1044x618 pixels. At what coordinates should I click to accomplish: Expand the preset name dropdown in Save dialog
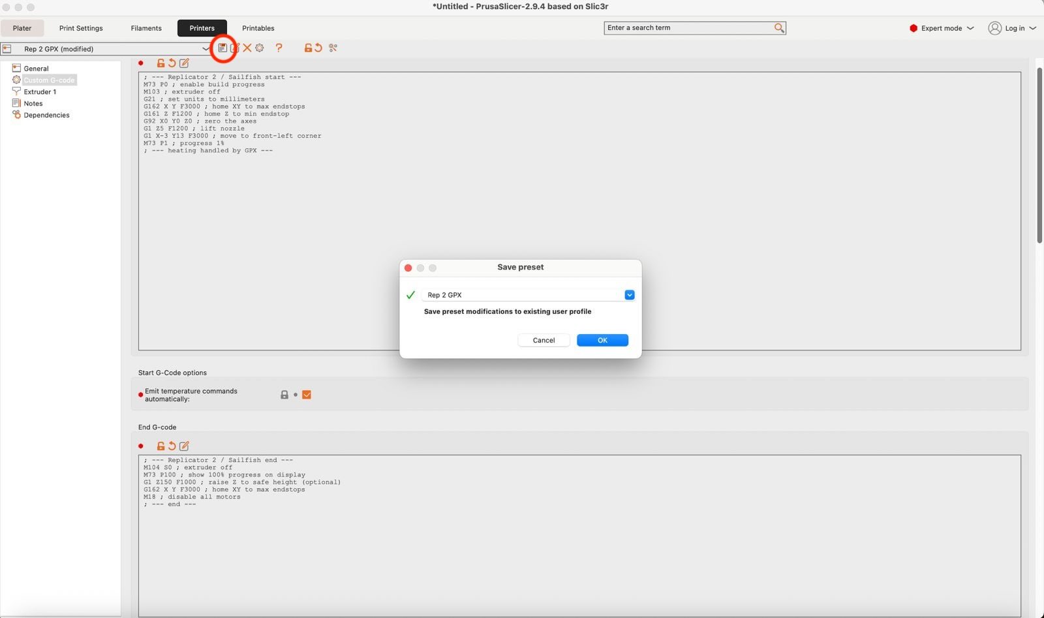point(629,295)
